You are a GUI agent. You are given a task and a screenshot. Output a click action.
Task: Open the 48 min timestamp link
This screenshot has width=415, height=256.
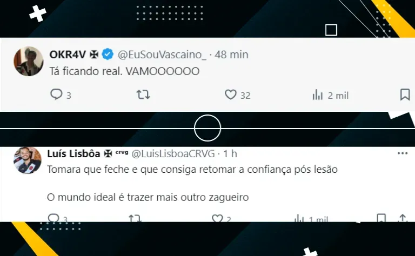click(x=232, y=55)
